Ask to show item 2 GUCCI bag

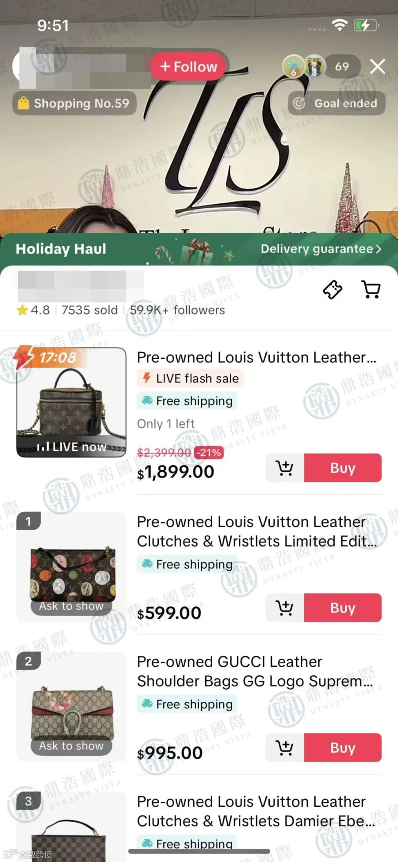[71, 746]
